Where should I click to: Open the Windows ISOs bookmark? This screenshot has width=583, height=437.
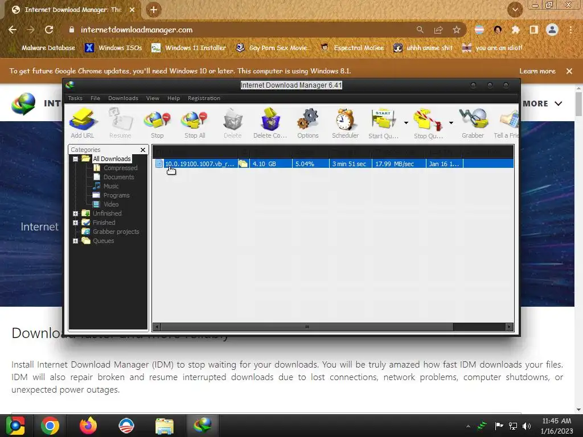click(114, 48)
